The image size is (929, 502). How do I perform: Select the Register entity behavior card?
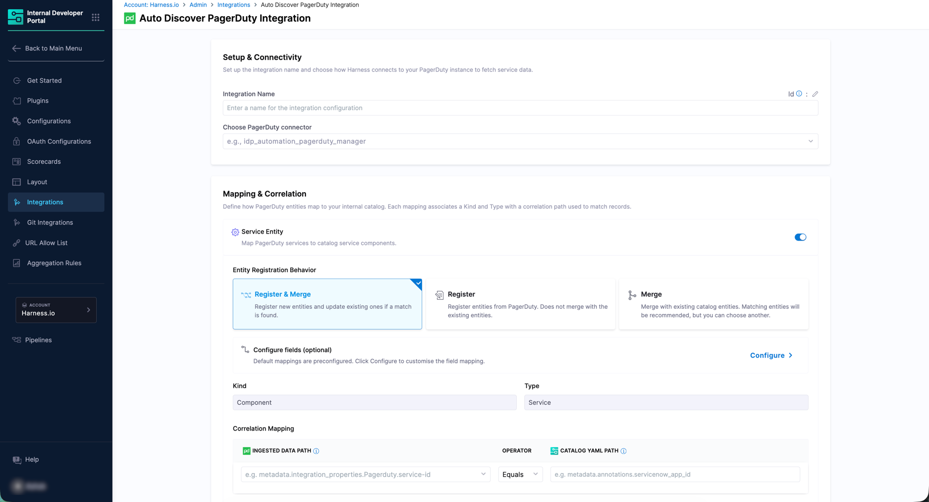tap(520, 304)
